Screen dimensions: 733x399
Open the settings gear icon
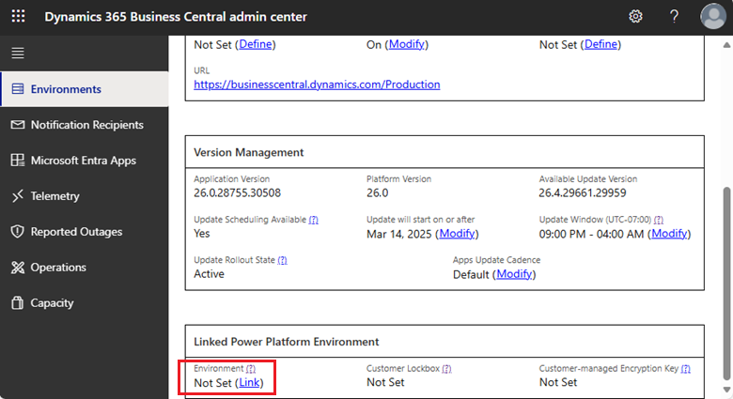(635, 17)
